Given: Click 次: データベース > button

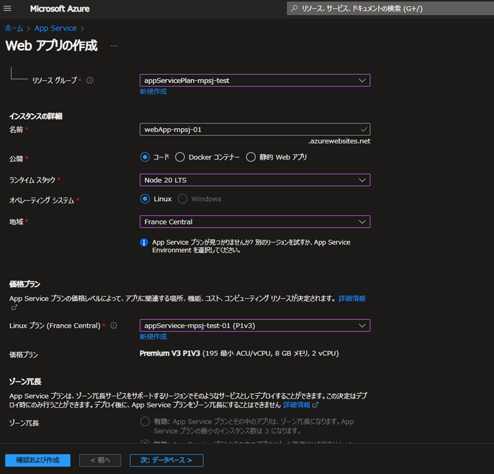Looking at the screenshot, I should point(166,460).
